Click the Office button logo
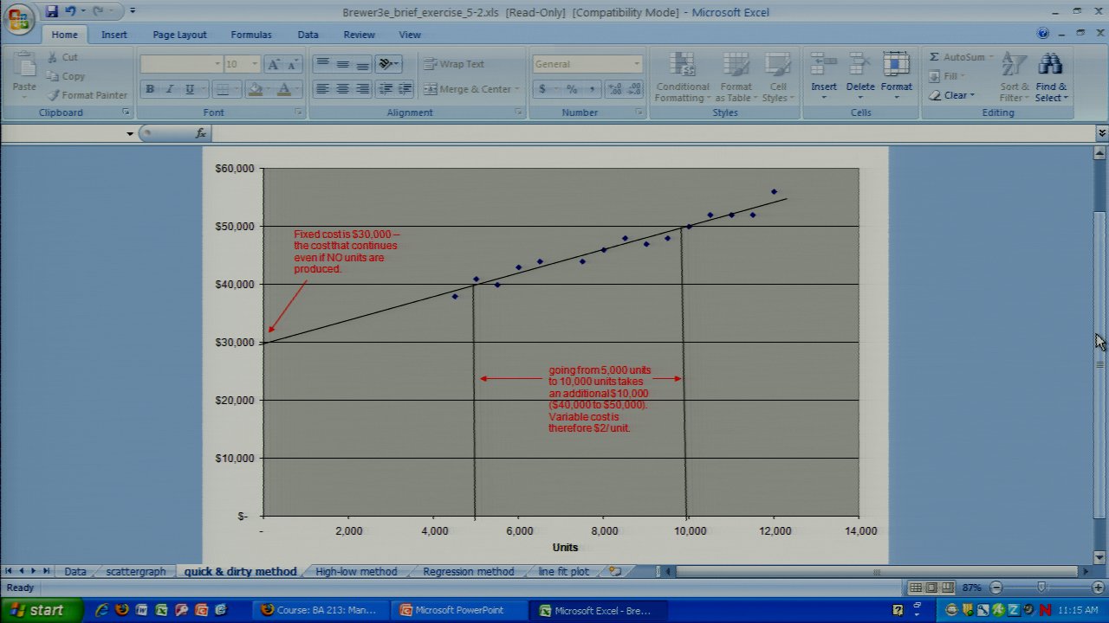 click(x=18, y=19)
